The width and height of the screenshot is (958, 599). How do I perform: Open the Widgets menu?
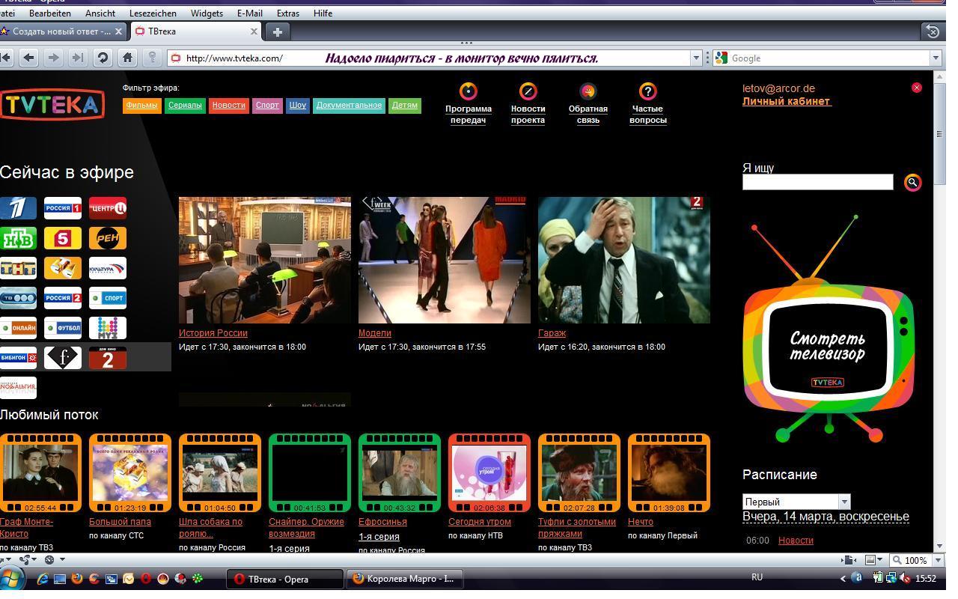(207, 13)
